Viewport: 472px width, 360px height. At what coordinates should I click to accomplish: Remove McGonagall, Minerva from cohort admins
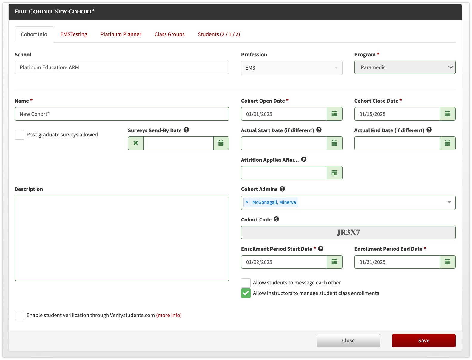pos(247,202)
